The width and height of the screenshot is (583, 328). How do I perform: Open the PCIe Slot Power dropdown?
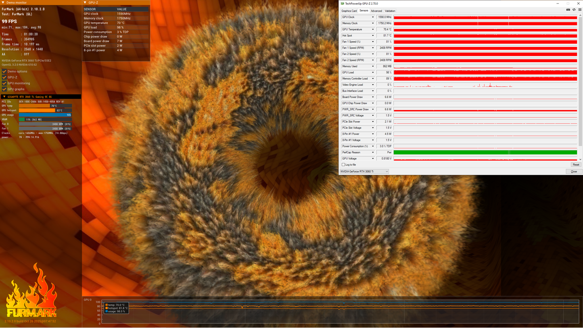coord(373,122)
